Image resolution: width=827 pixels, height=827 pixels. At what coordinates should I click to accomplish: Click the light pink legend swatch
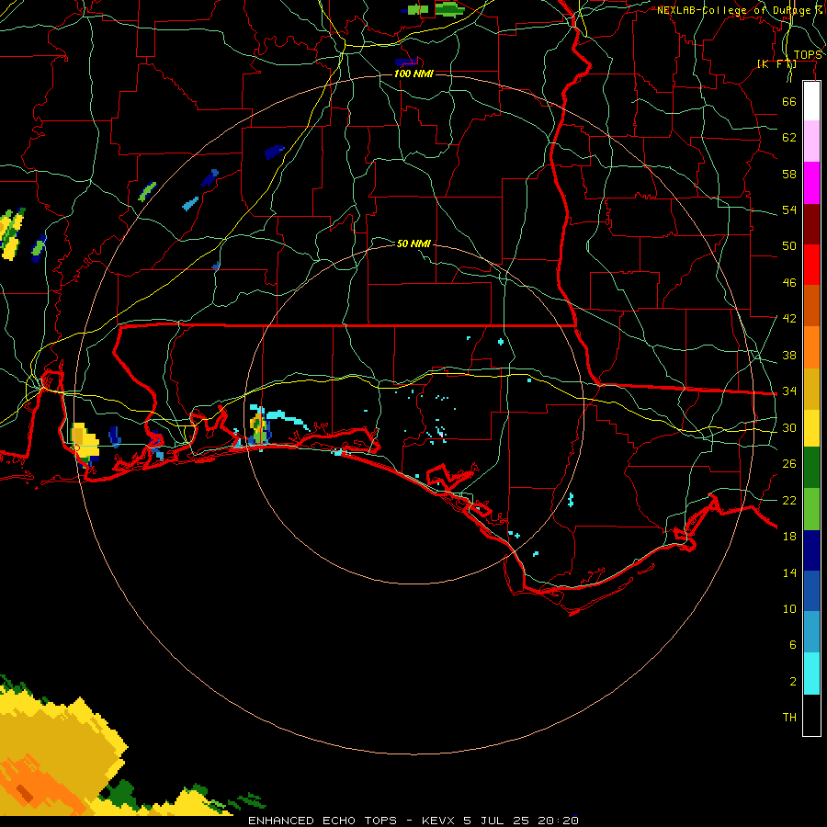point(811,142)
